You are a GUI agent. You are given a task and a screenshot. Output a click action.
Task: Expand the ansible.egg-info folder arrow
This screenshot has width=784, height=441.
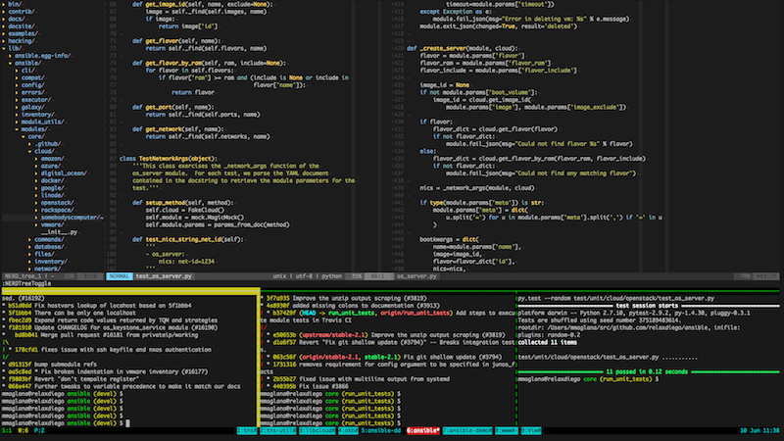10,56
